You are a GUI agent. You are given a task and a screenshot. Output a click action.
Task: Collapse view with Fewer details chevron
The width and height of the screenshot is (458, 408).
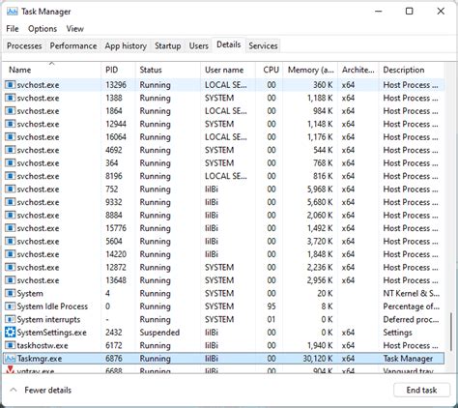point(14,390)
